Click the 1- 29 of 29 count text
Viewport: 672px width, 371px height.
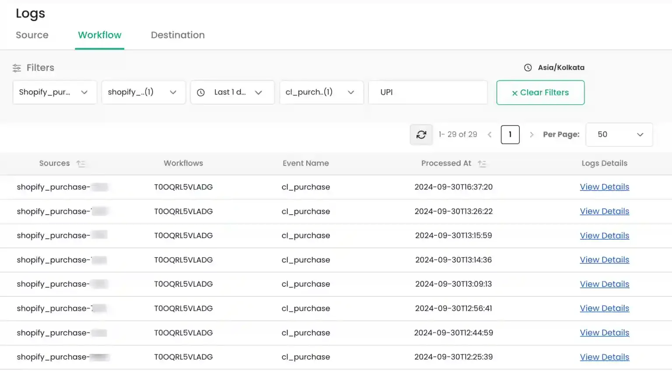tap(458, 135)
